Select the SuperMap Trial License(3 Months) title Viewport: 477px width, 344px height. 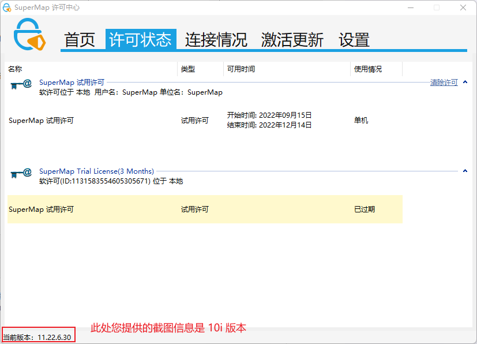coord(96,171)
